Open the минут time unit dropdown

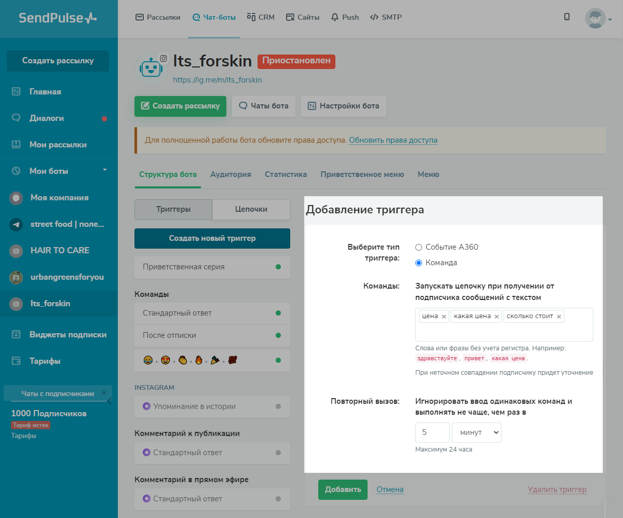point(477,432)
